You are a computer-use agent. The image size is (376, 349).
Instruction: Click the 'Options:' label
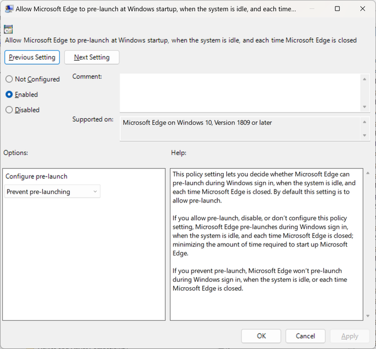[16, 153]
